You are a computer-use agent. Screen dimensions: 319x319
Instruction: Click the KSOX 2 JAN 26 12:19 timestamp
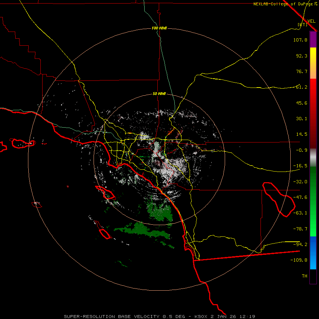tap(225, 317)
